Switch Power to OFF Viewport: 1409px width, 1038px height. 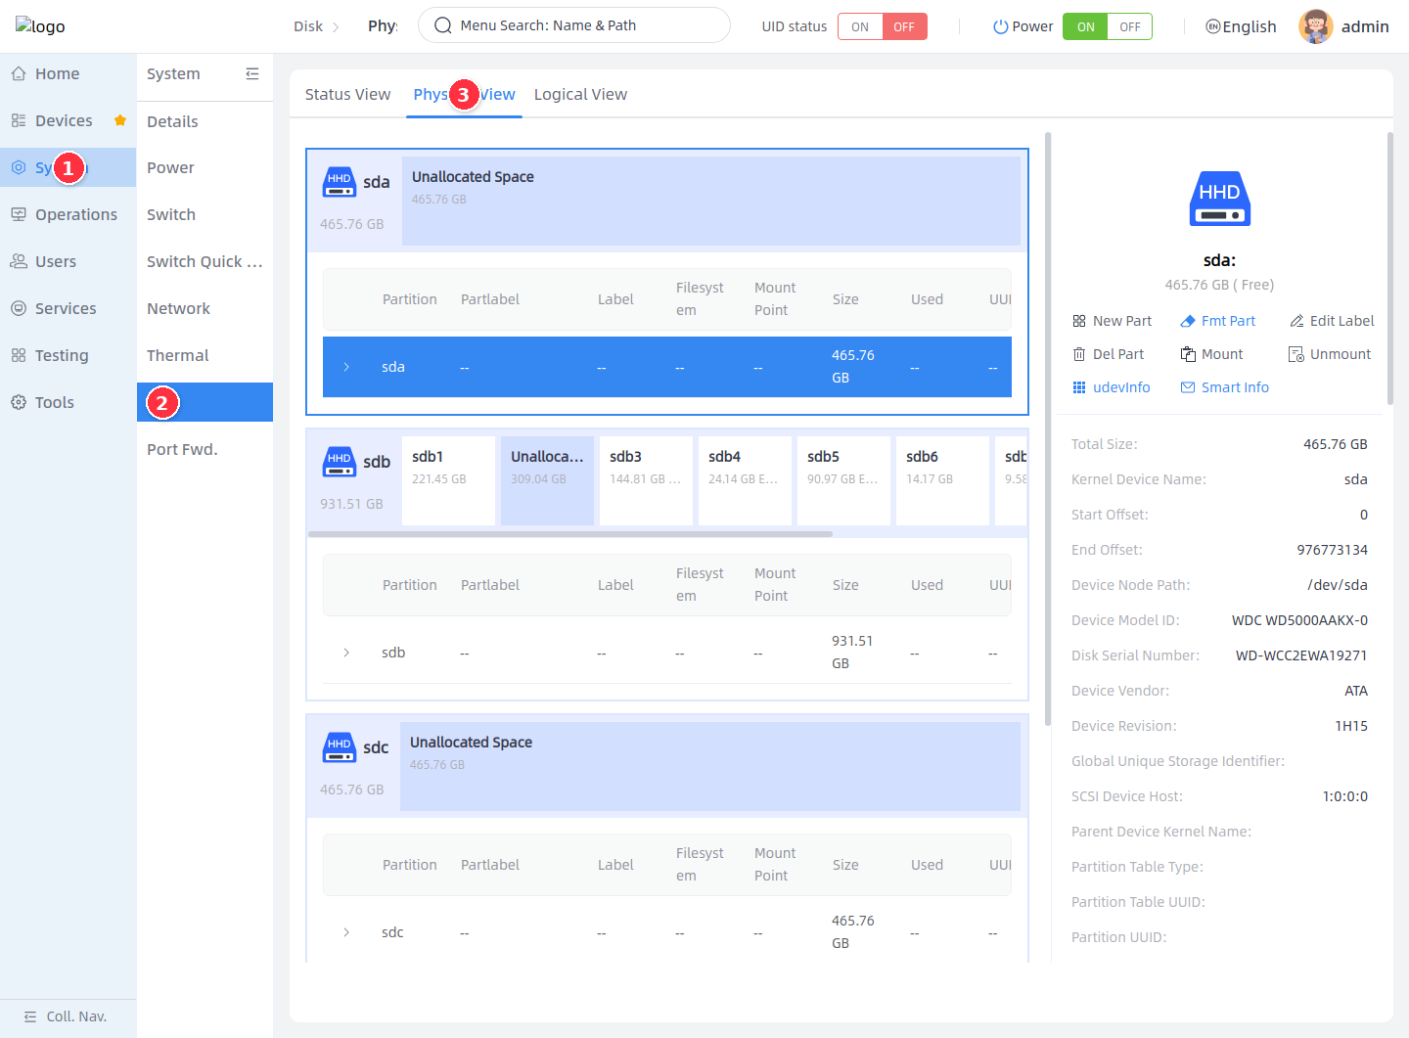(1130, 26)
